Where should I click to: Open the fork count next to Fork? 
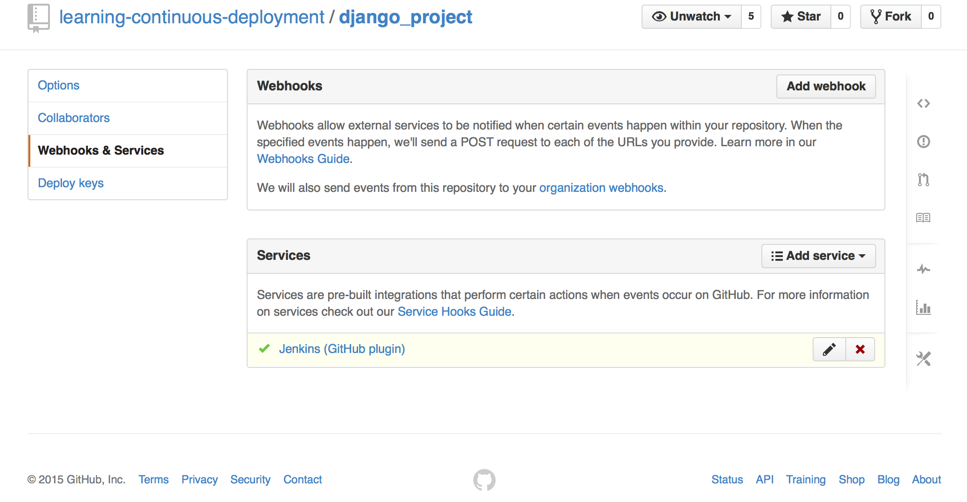coord(931,17)
